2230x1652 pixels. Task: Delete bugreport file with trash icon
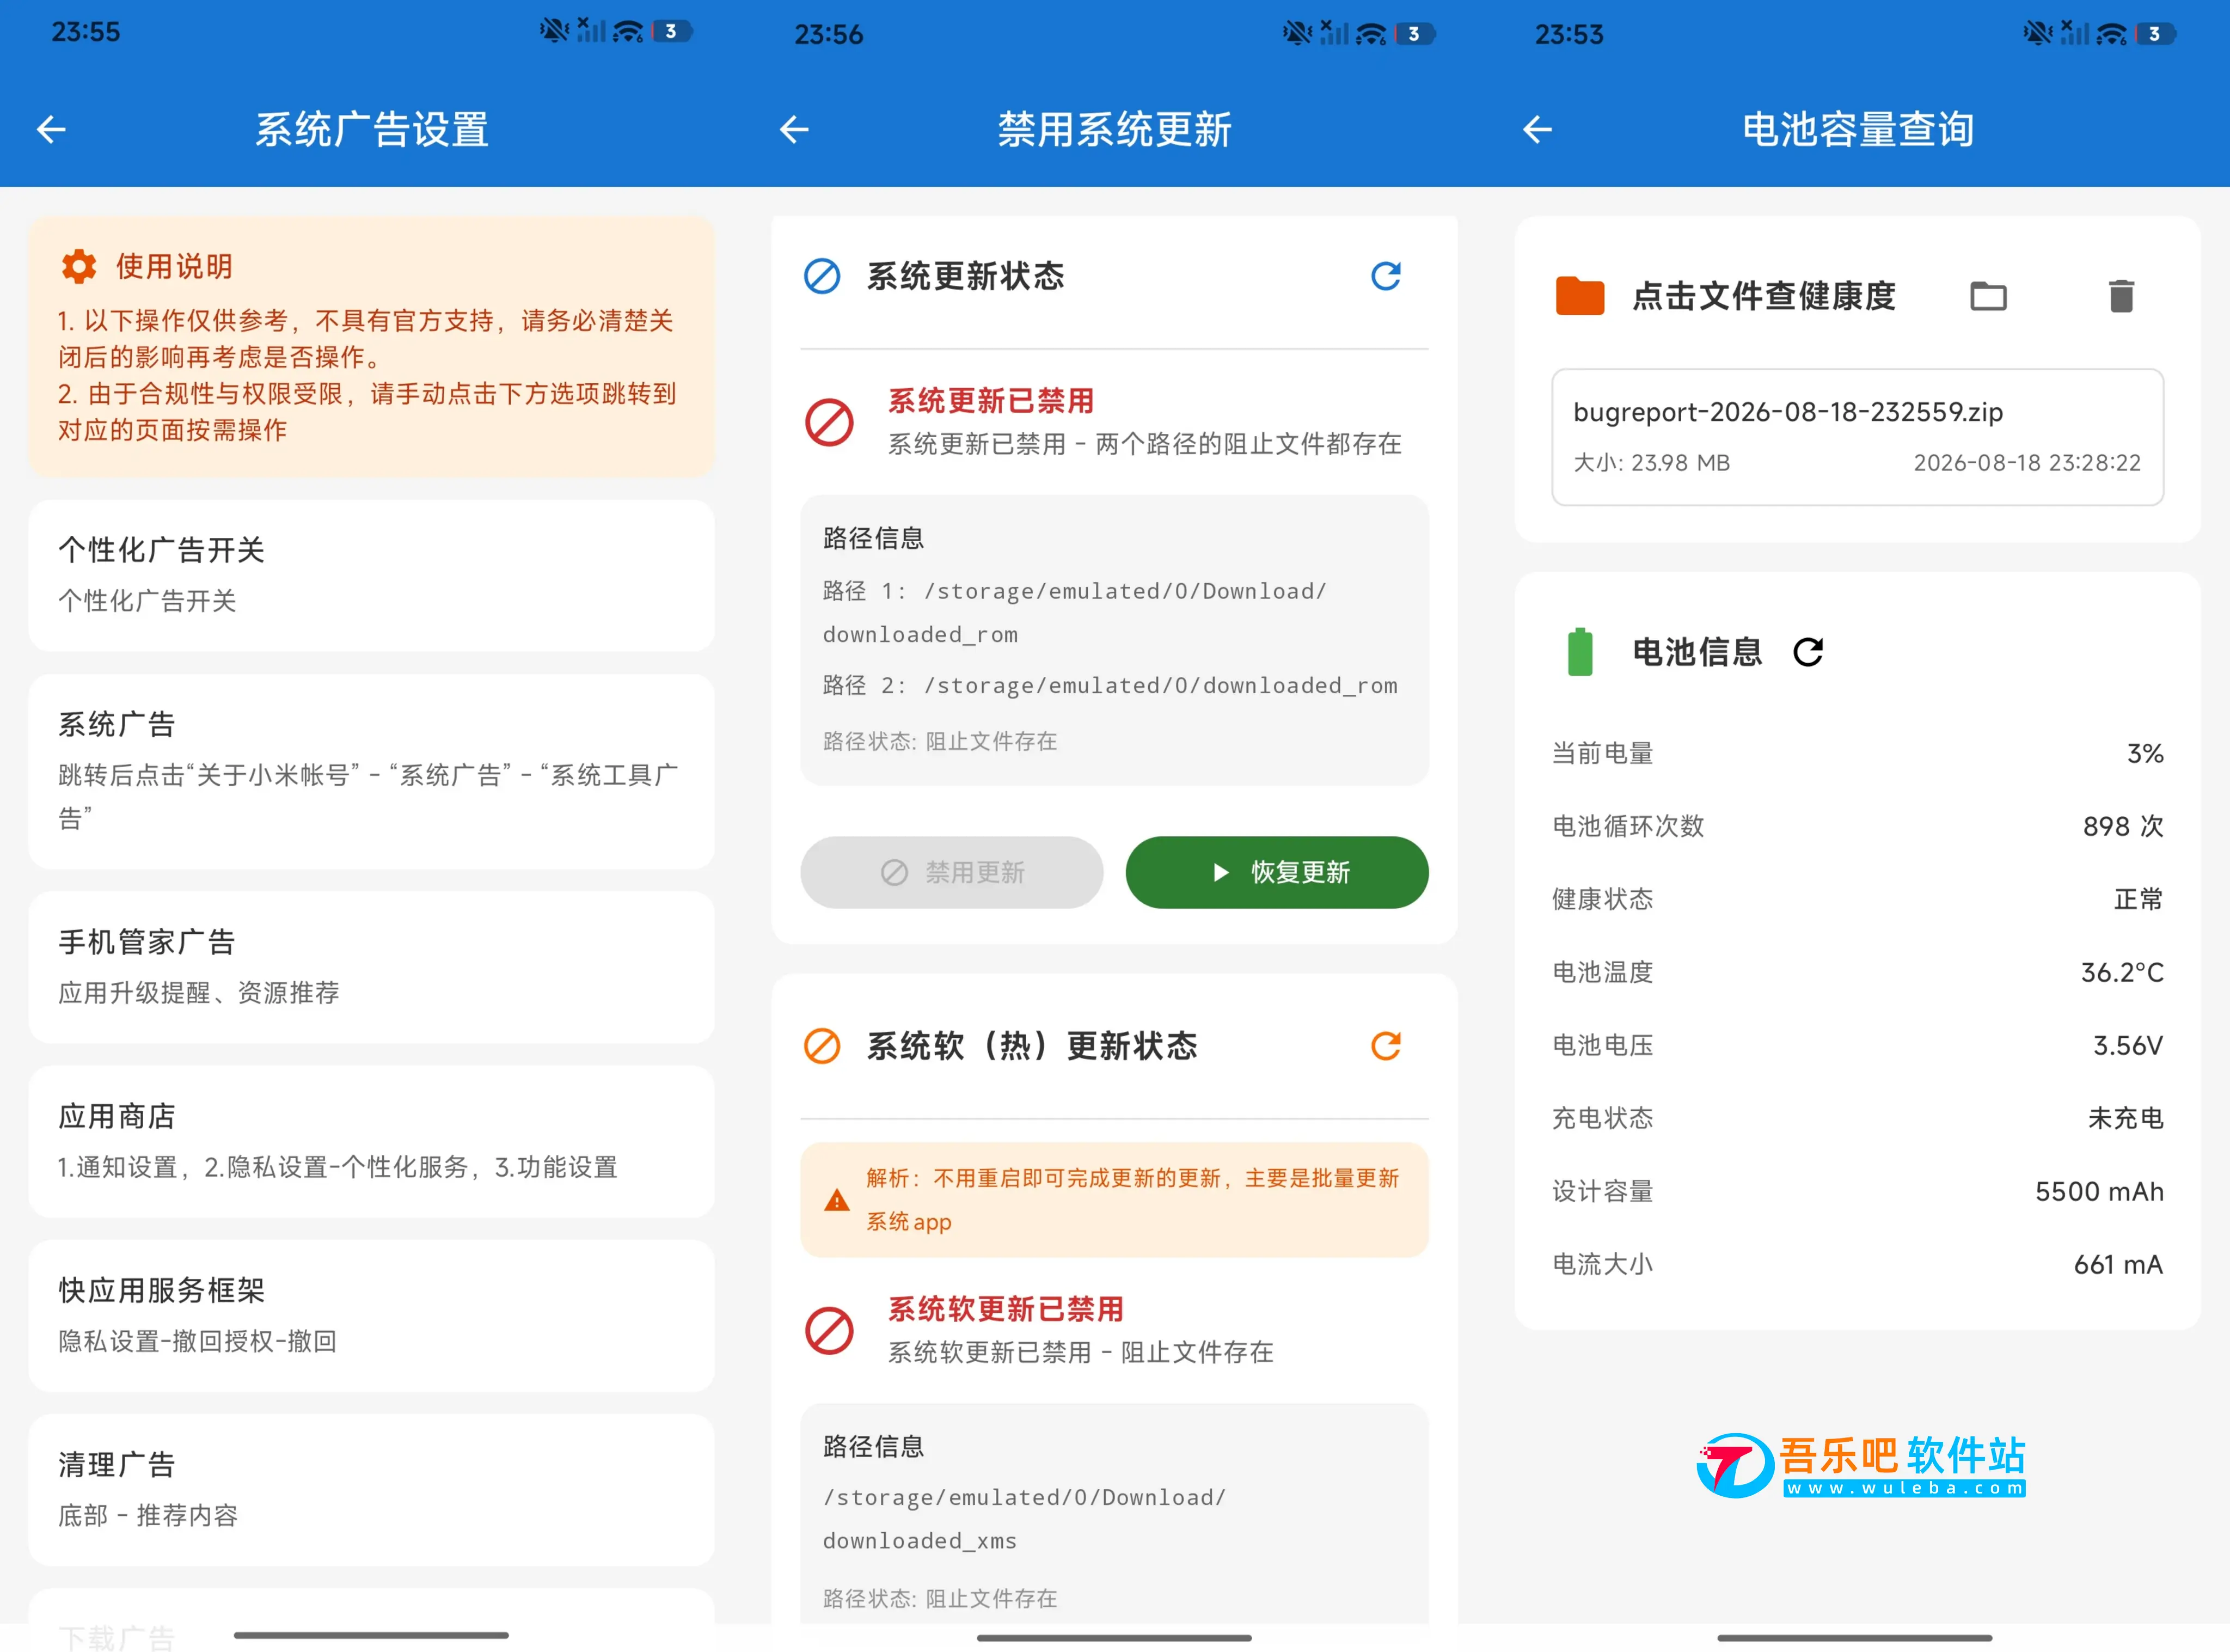(2121, 296)
